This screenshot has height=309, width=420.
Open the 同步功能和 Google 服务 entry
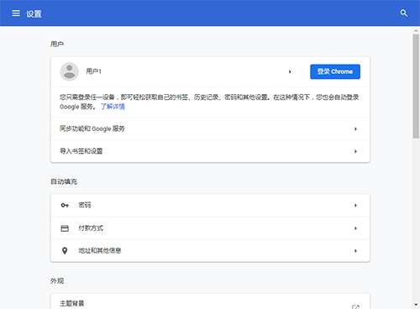210,129
